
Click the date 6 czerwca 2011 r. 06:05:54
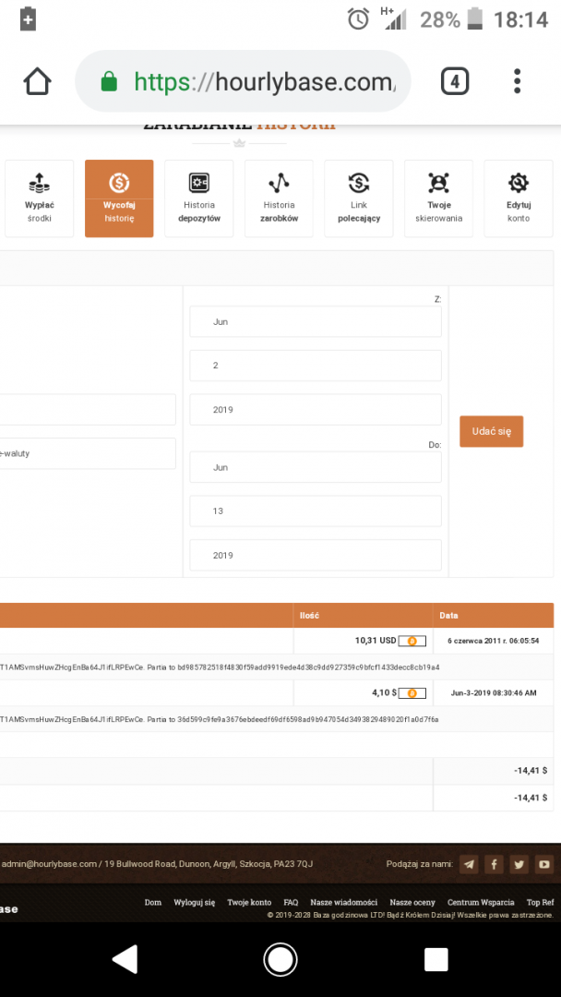[493, 641]
